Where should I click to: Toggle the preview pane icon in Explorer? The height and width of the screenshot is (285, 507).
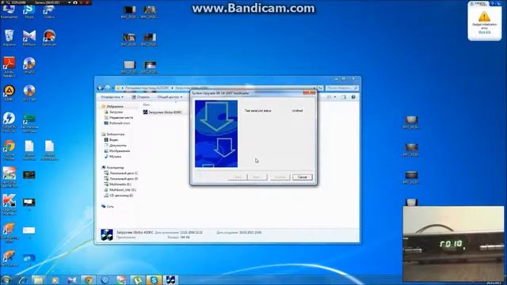click(x=344, y=97)
